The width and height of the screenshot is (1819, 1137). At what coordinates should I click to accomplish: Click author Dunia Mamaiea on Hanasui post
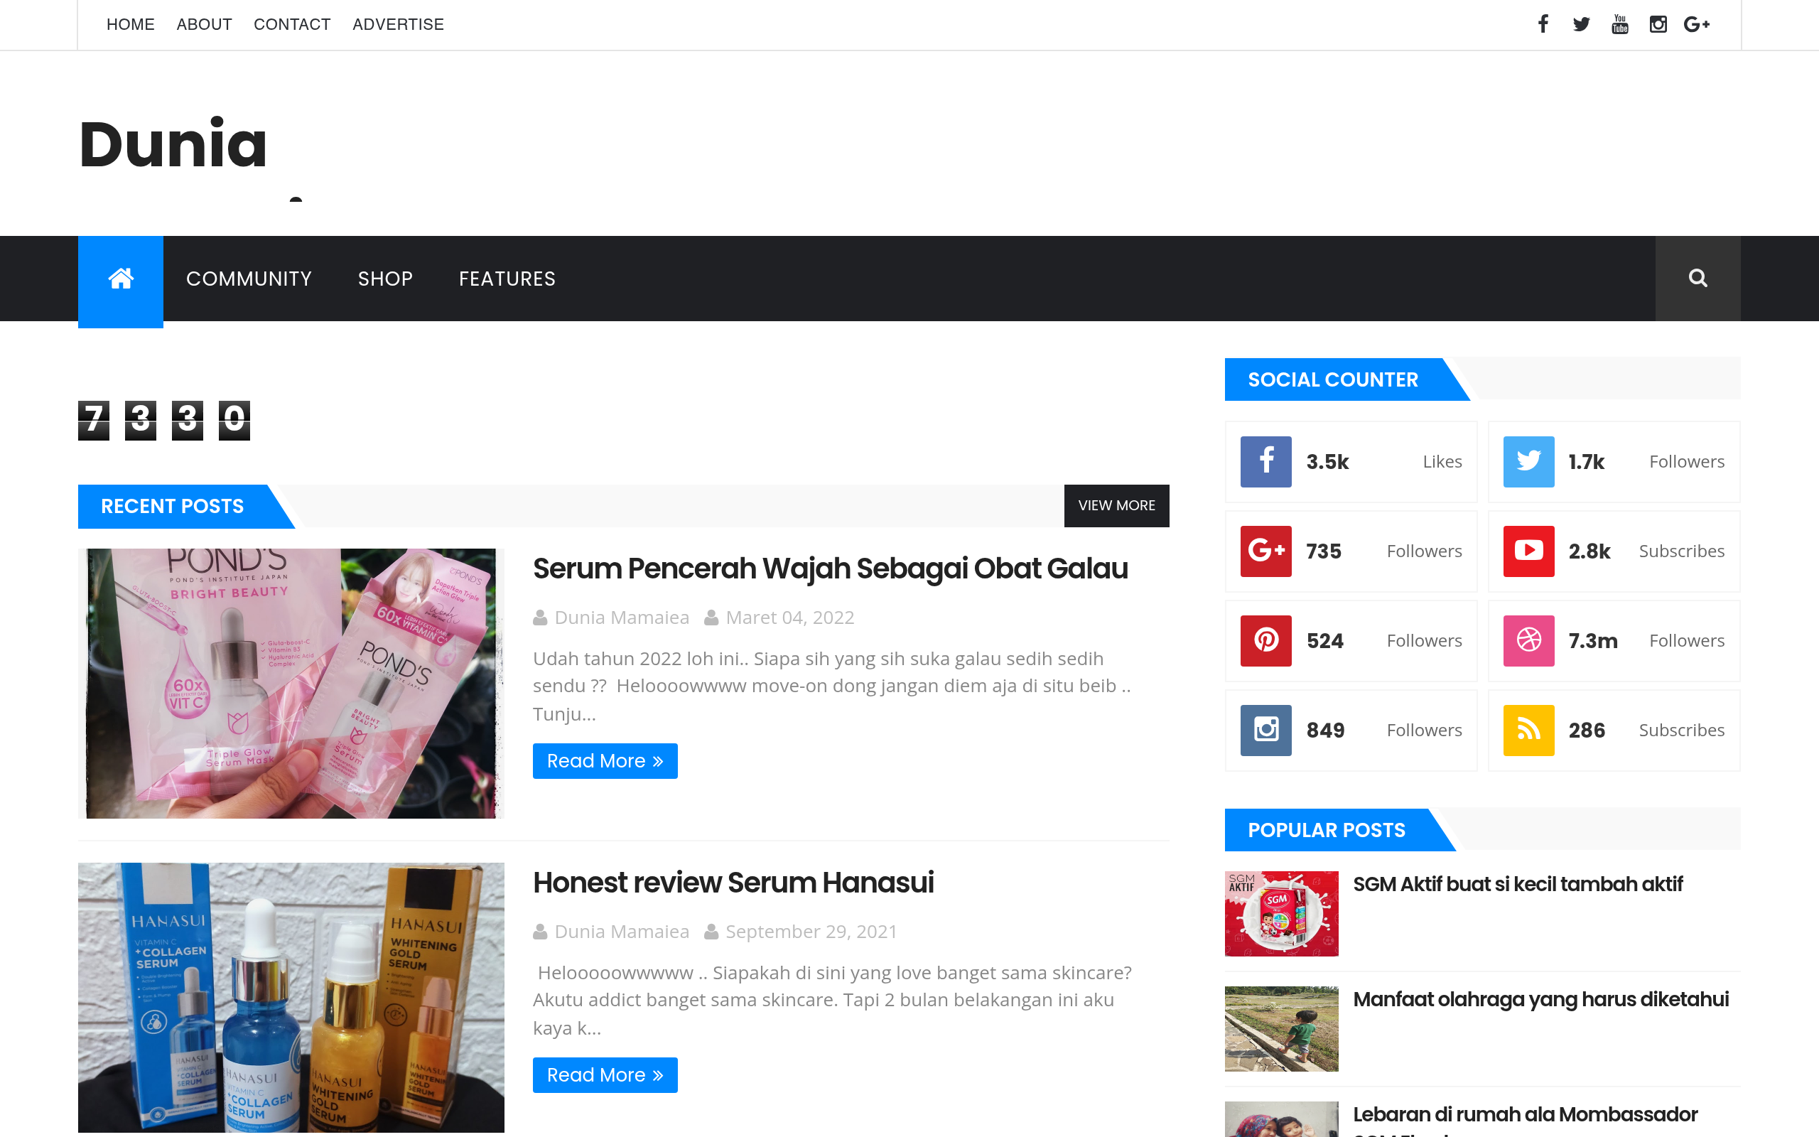621,932
